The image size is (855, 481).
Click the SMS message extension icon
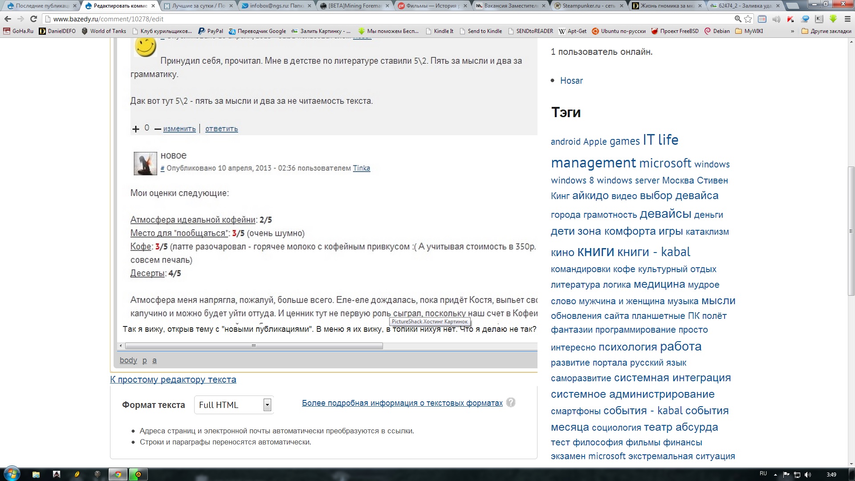(x=805, y=19)
